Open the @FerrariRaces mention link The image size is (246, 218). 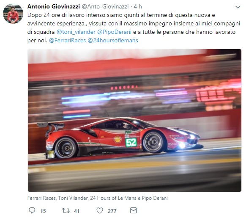(68, 40)
